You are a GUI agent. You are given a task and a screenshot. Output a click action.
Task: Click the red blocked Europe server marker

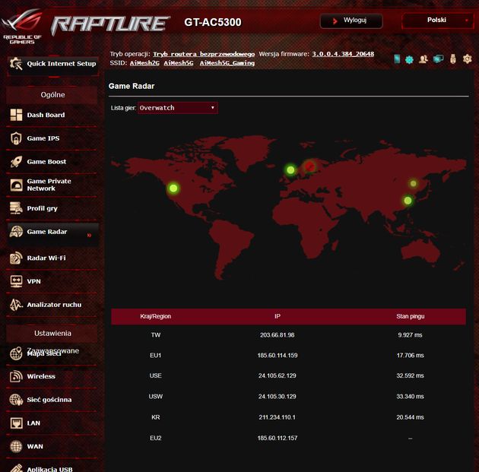(x=309, y=166)
